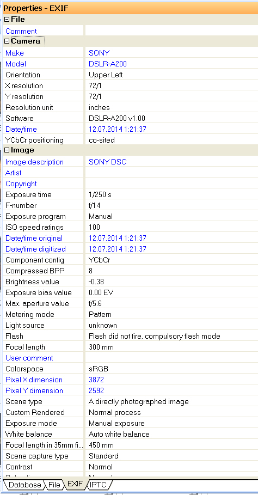
Task: Click the f/5.6 max aperture value
Action: click(x=95, y=303)
